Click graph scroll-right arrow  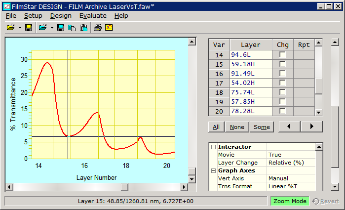pyautogui.click(x=184, y=187)
